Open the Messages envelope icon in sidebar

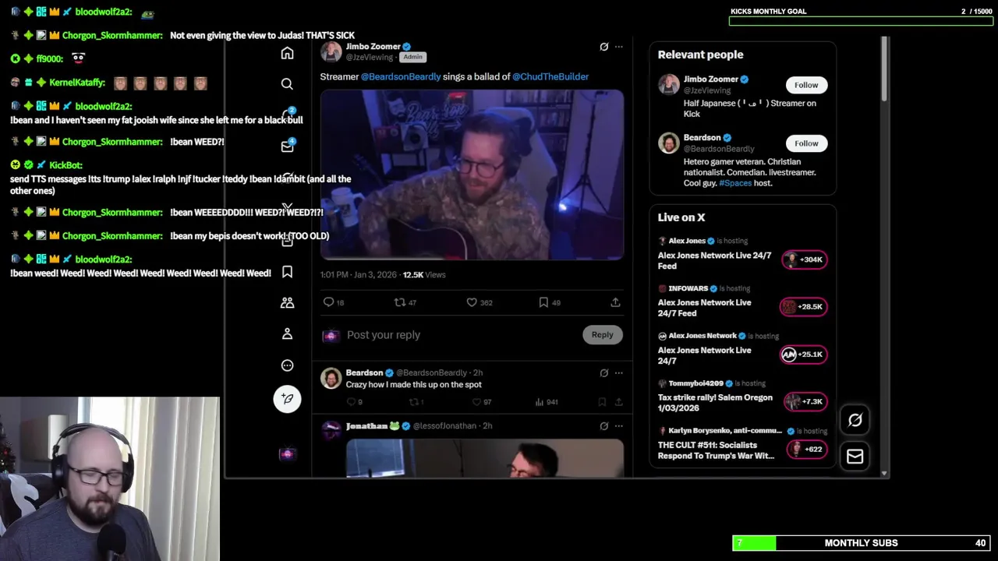click(x=287, y=146)
